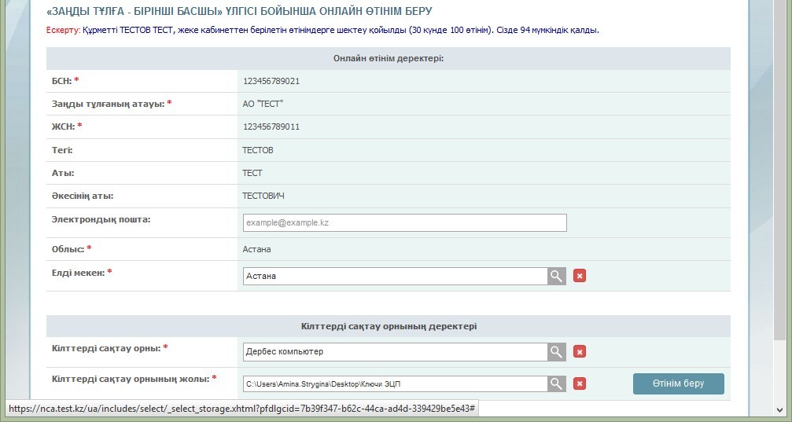Open search for Кілттерді сақтау орны
This screenshot has height=422, width=792.
pos(557,351)
